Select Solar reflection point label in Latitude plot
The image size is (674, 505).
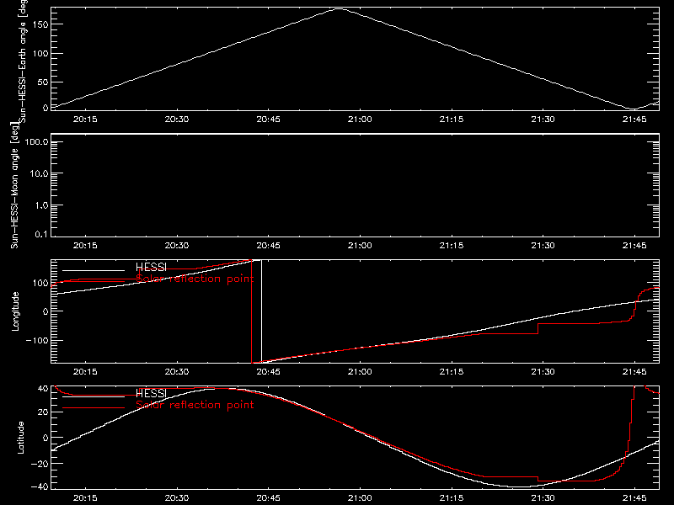195,405
